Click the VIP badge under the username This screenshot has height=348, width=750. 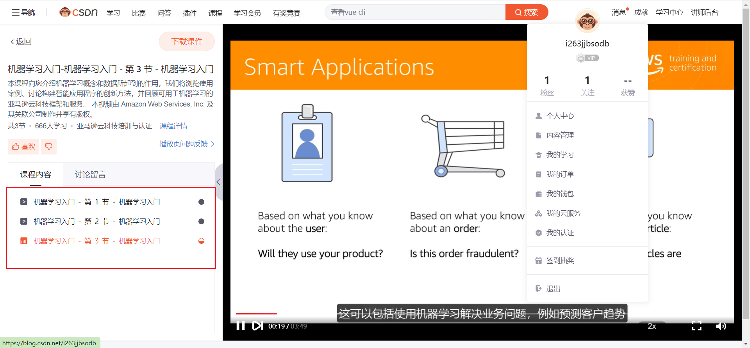[x=587, y=58]
